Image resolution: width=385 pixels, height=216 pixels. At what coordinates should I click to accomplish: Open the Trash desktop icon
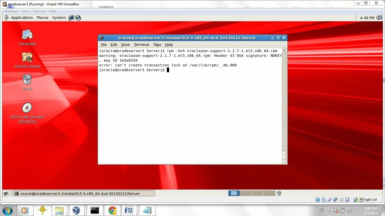[x=27, y=80]
